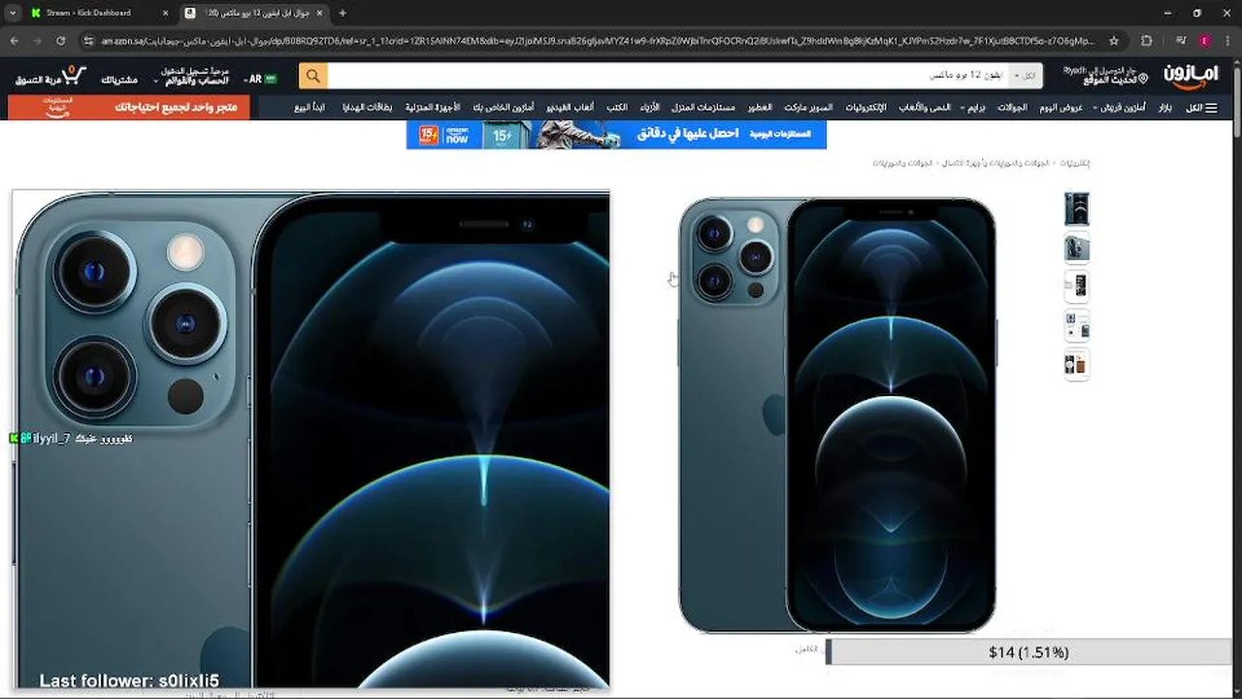Click the browser address bar URL
The width and height of the screenshot is (1242, 699).
click(597, 41)
